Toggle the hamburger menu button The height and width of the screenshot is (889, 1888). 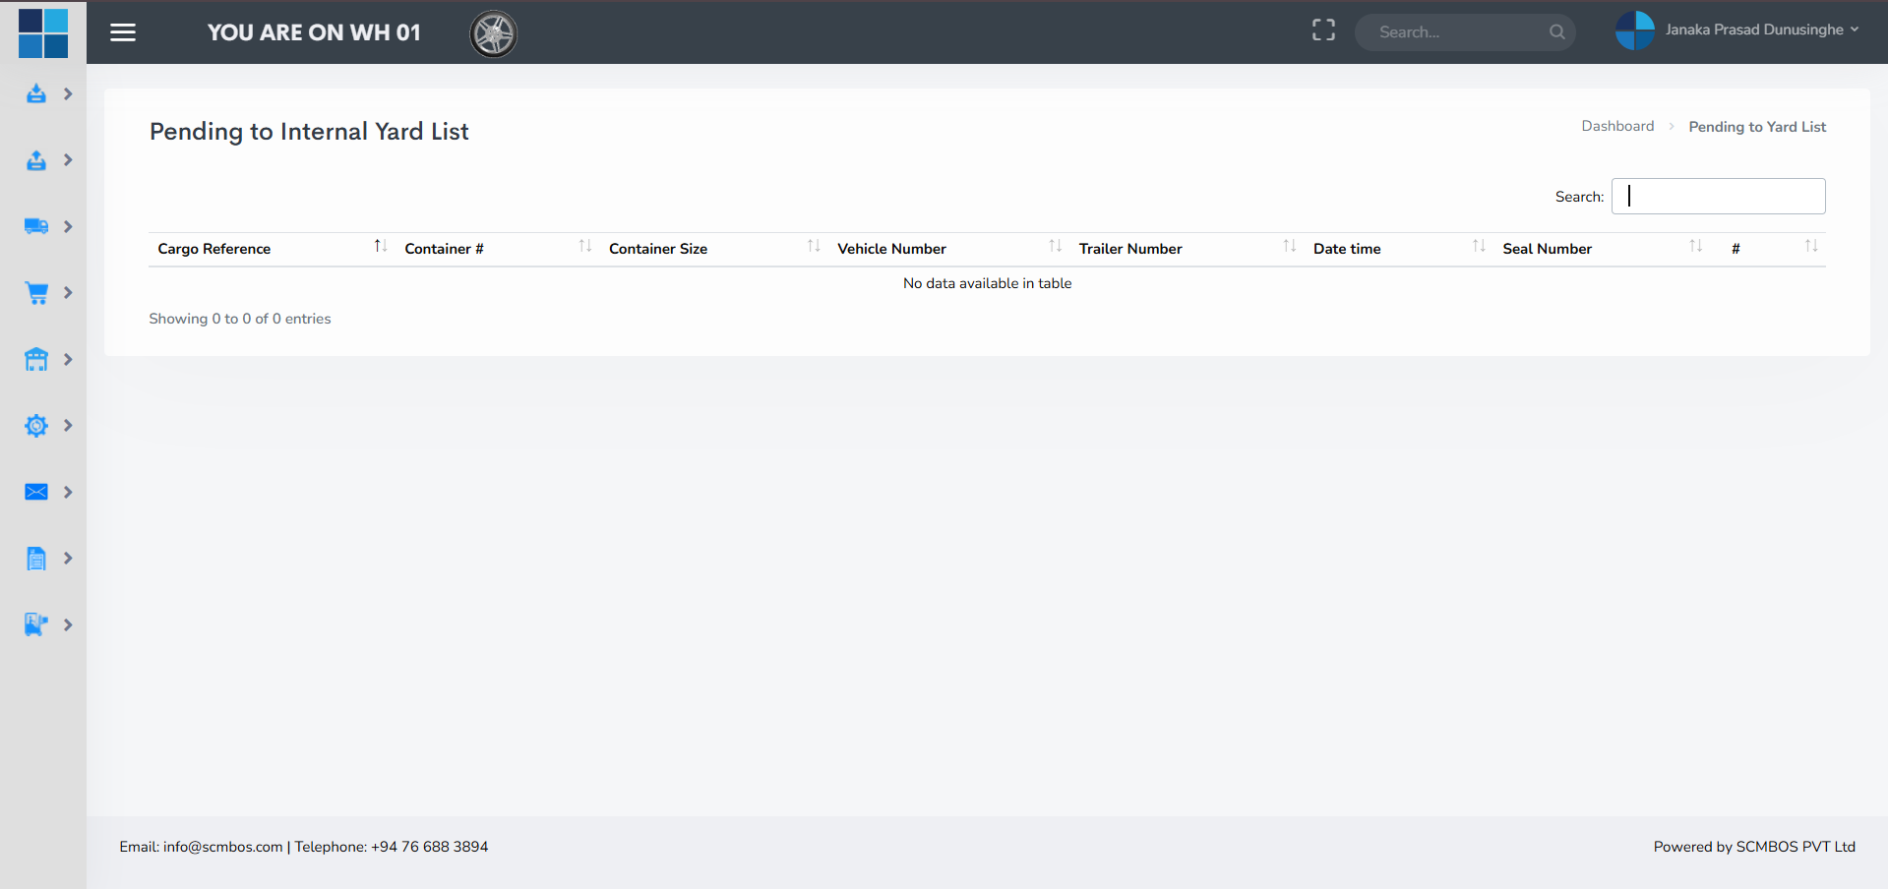click(x=123, y=32)
